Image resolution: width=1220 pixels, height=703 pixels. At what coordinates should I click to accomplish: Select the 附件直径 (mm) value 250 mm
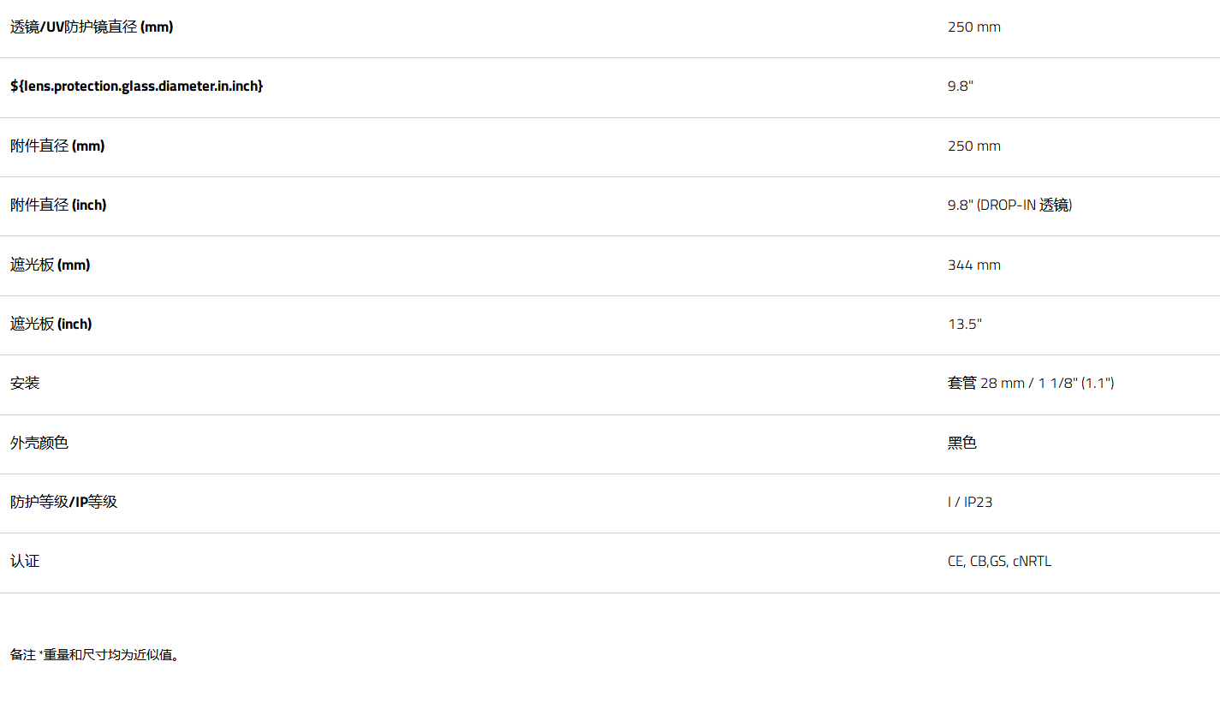974,146
